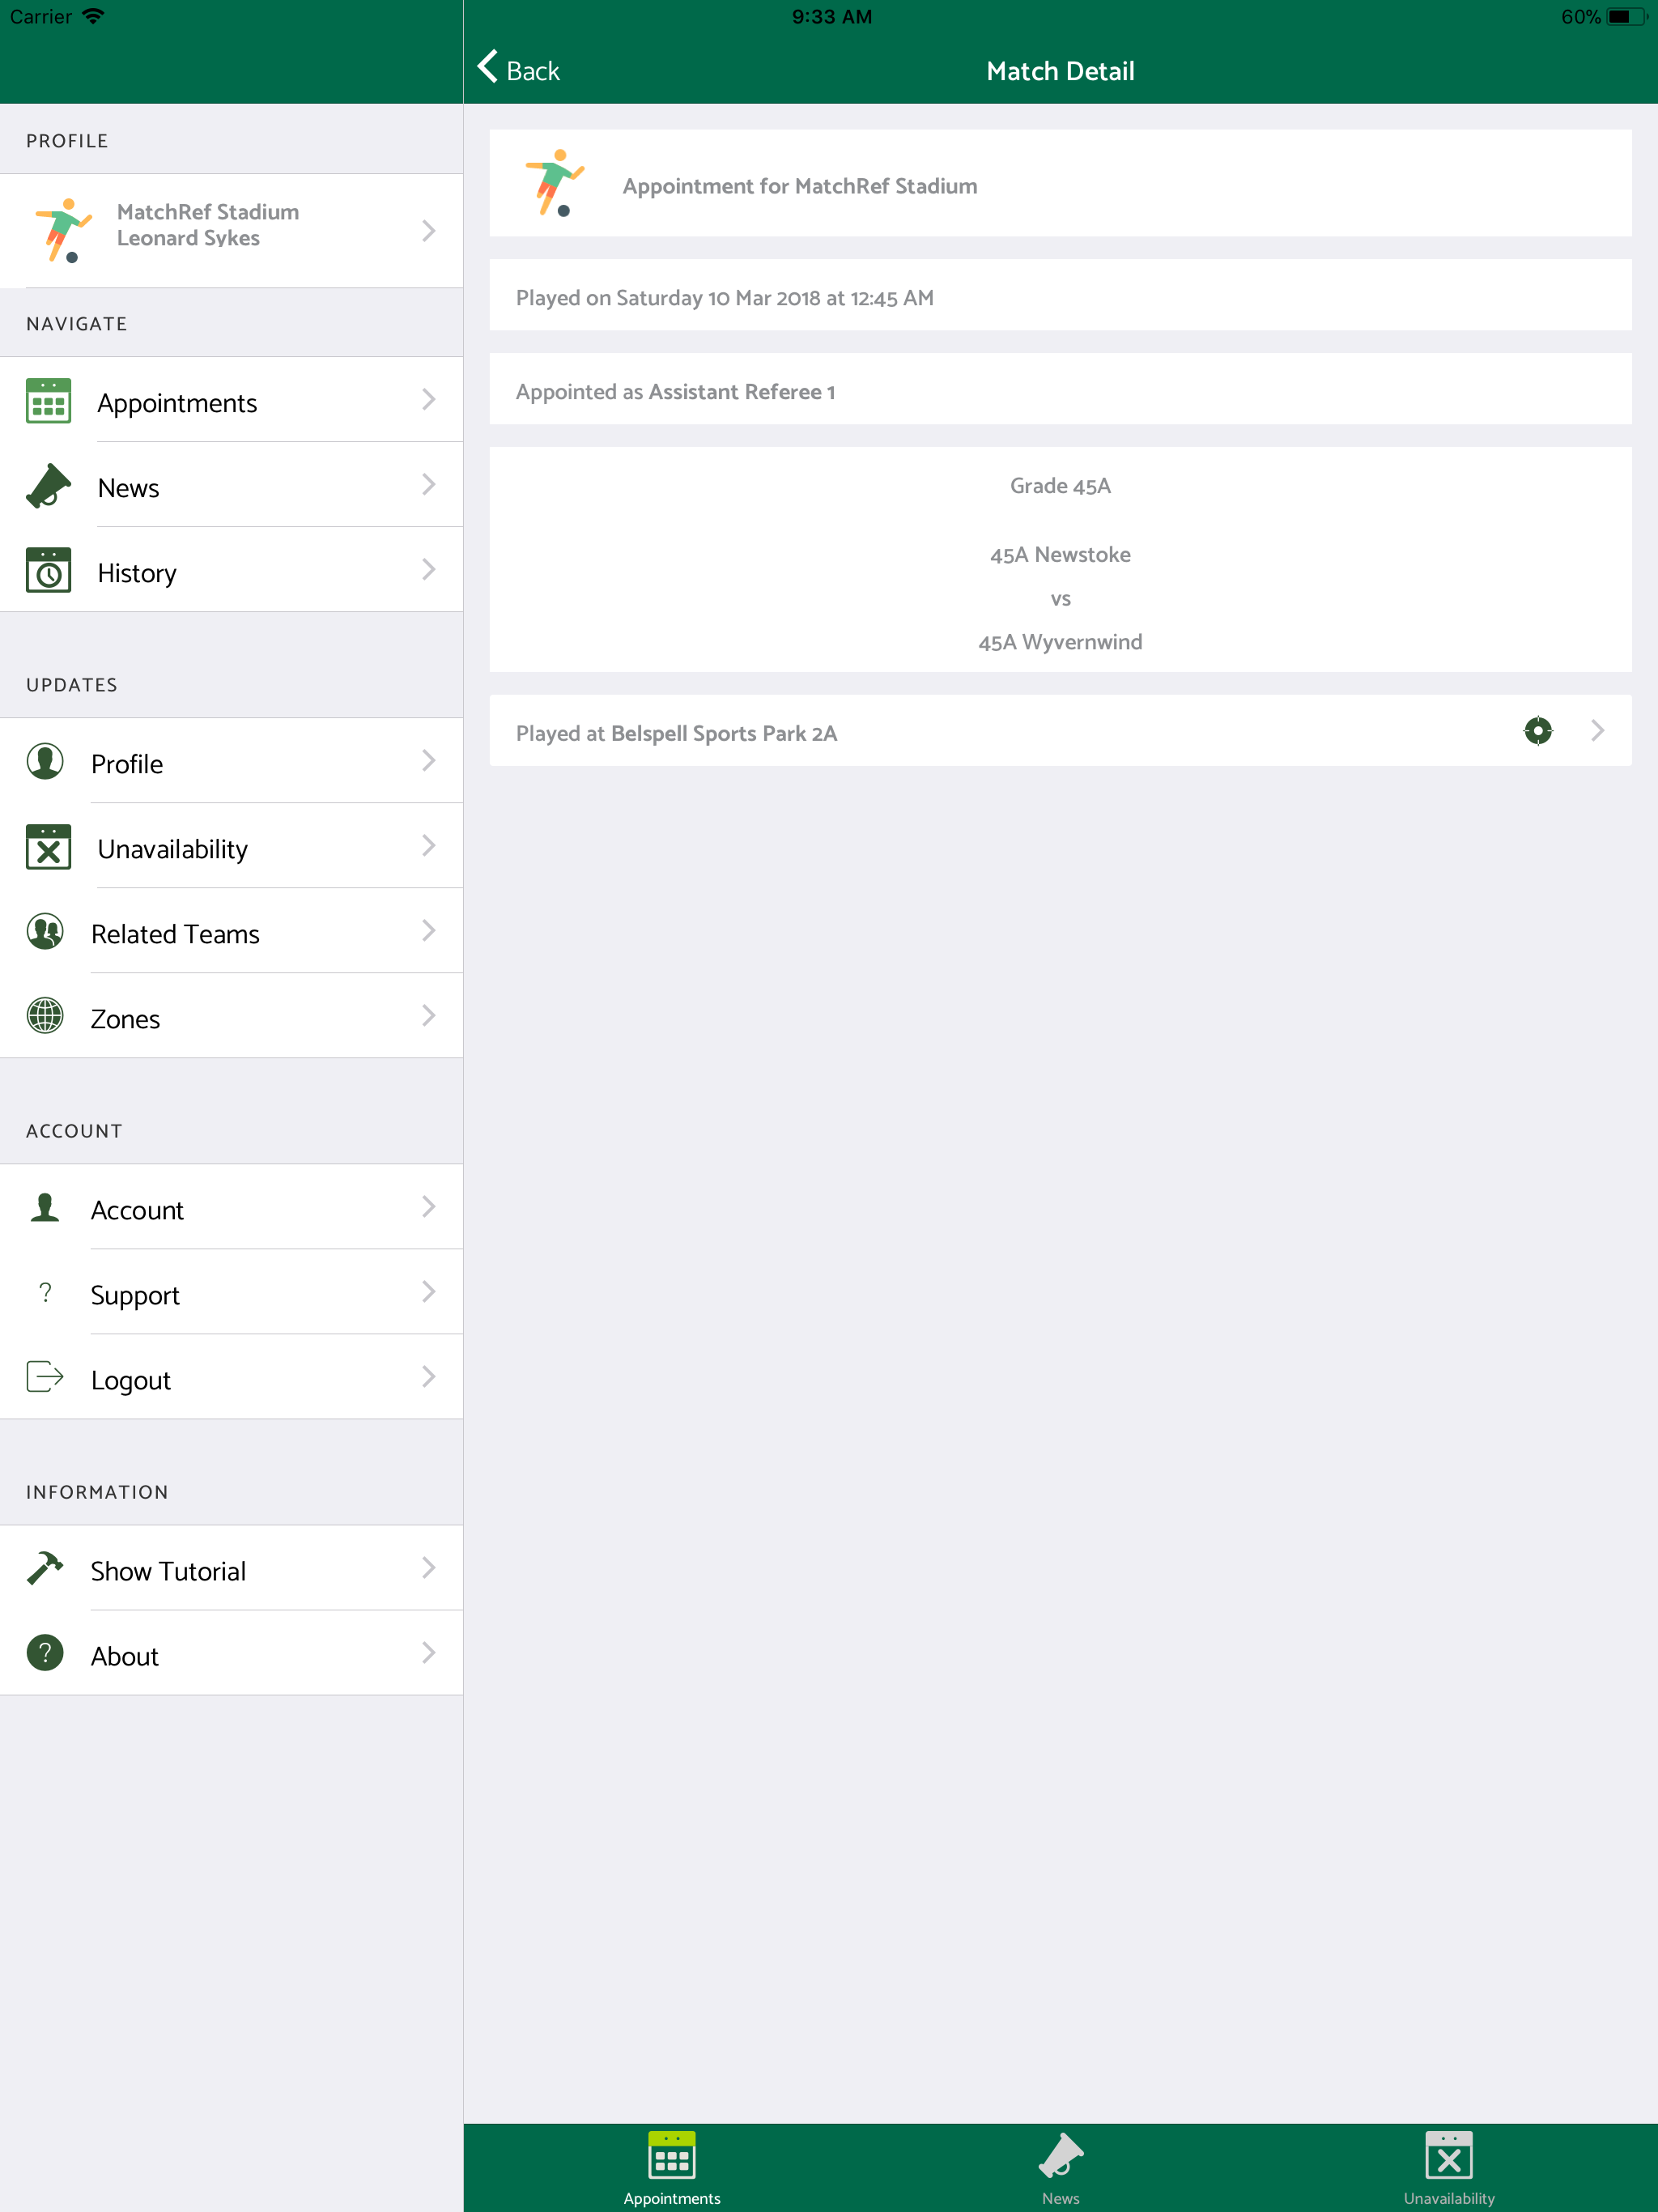This screenshot has width=1658, height=2212.
Task: Go Back from Match Detail
Action: pyautogui.click(x=519, y=70)
